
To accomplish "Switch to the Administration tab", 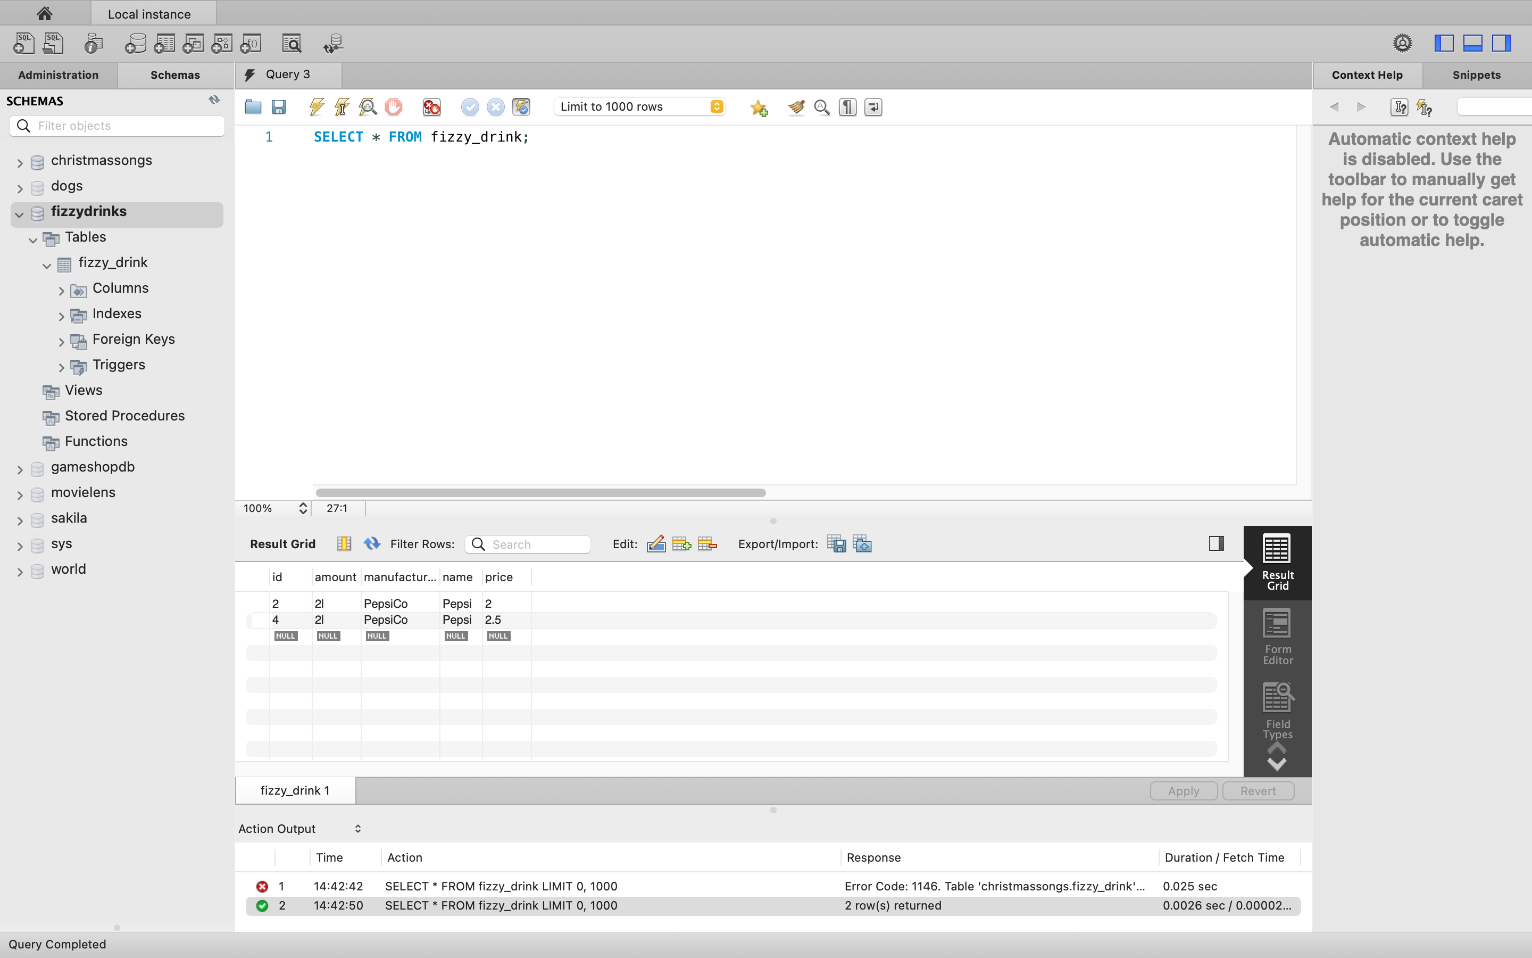I will tap(58, 75).
